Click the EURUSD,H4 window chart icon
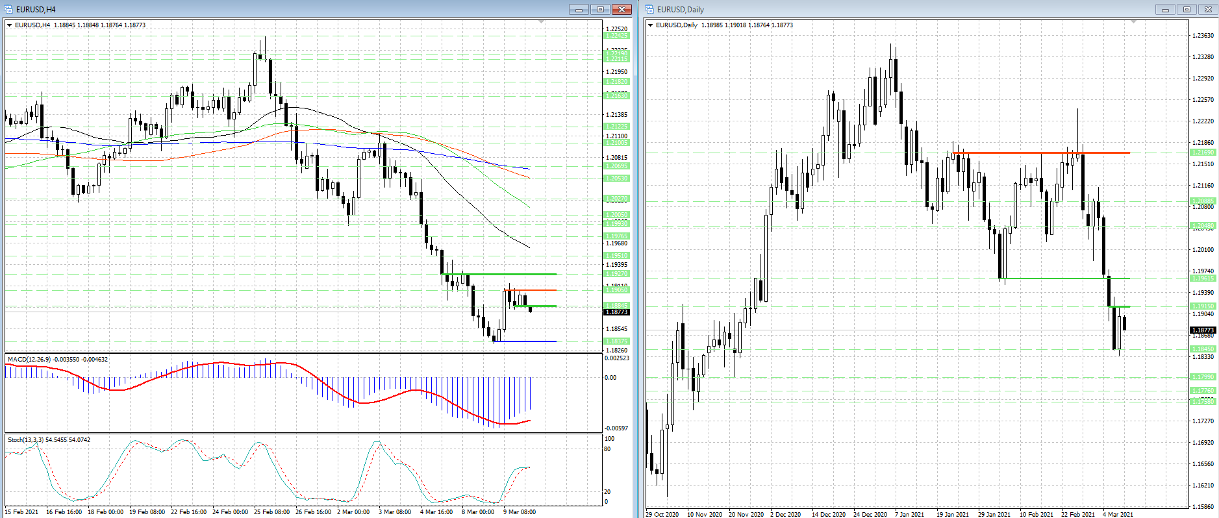Viewport: 1219px width, 518px height. (x=8, y=9)
